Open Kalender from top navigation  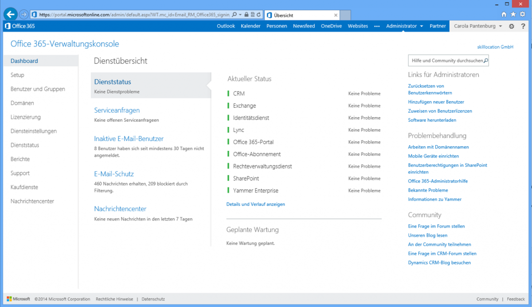[251, 26]
